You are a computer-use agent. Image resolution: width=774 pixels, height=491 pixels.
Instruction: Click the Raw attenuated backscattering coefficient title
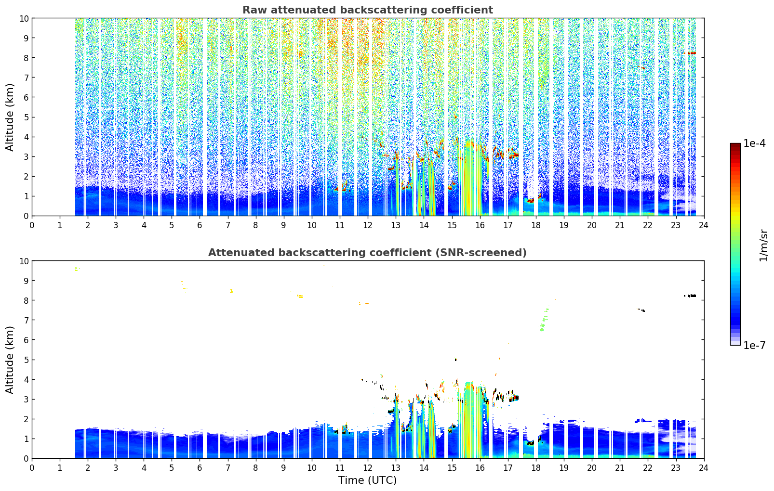coord(367,10)
